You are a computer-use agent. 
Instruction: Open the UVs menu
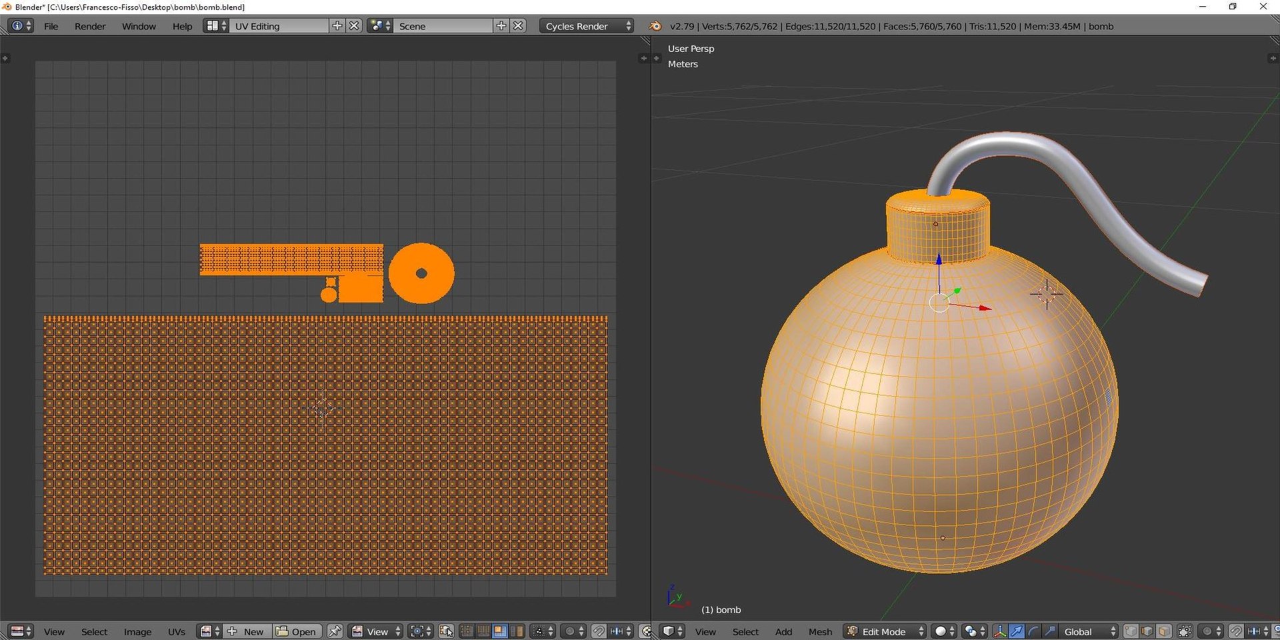click(x=177, y=631)
